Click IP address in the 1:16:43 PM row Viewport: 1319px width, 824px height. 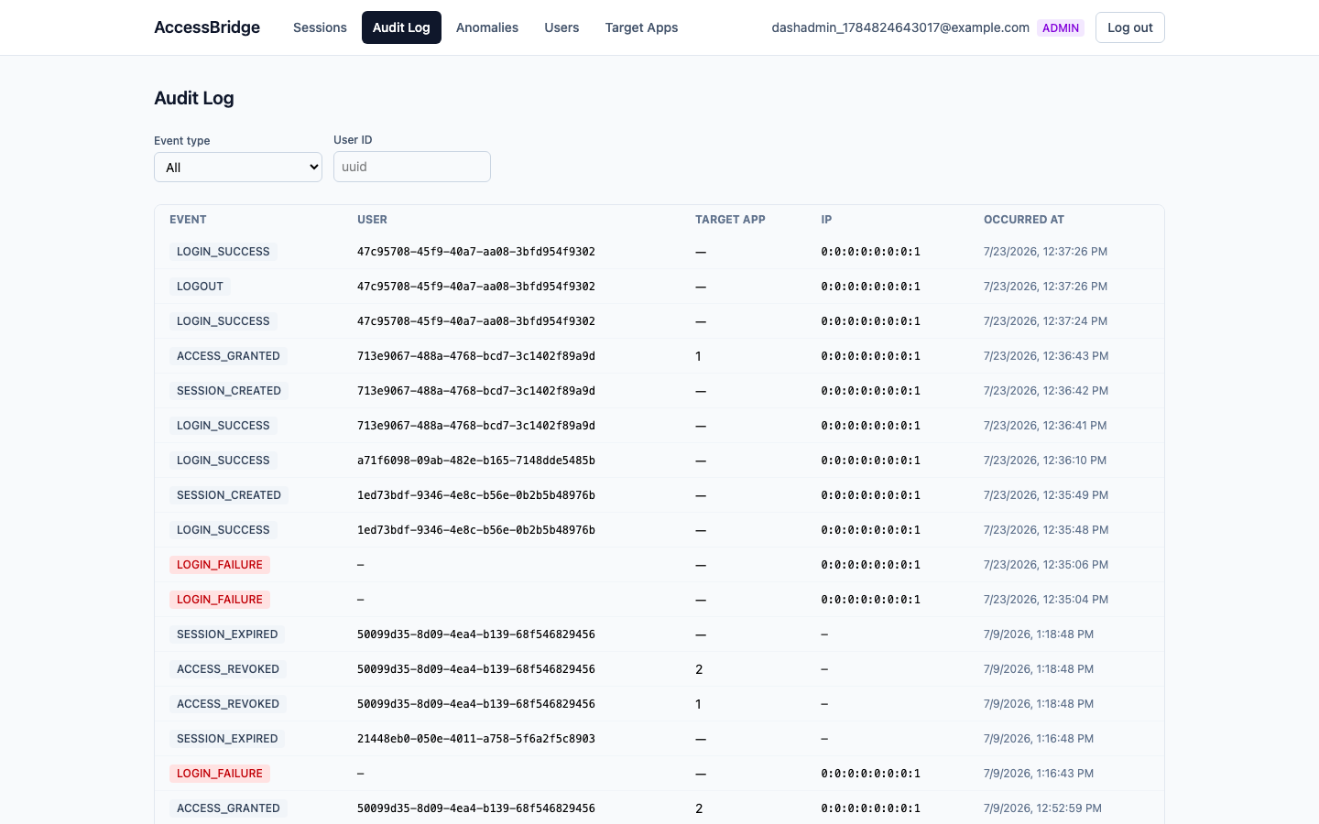(870, 774)
